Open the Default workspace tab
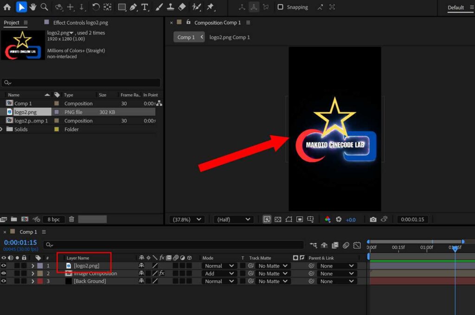 coord(456,7)
